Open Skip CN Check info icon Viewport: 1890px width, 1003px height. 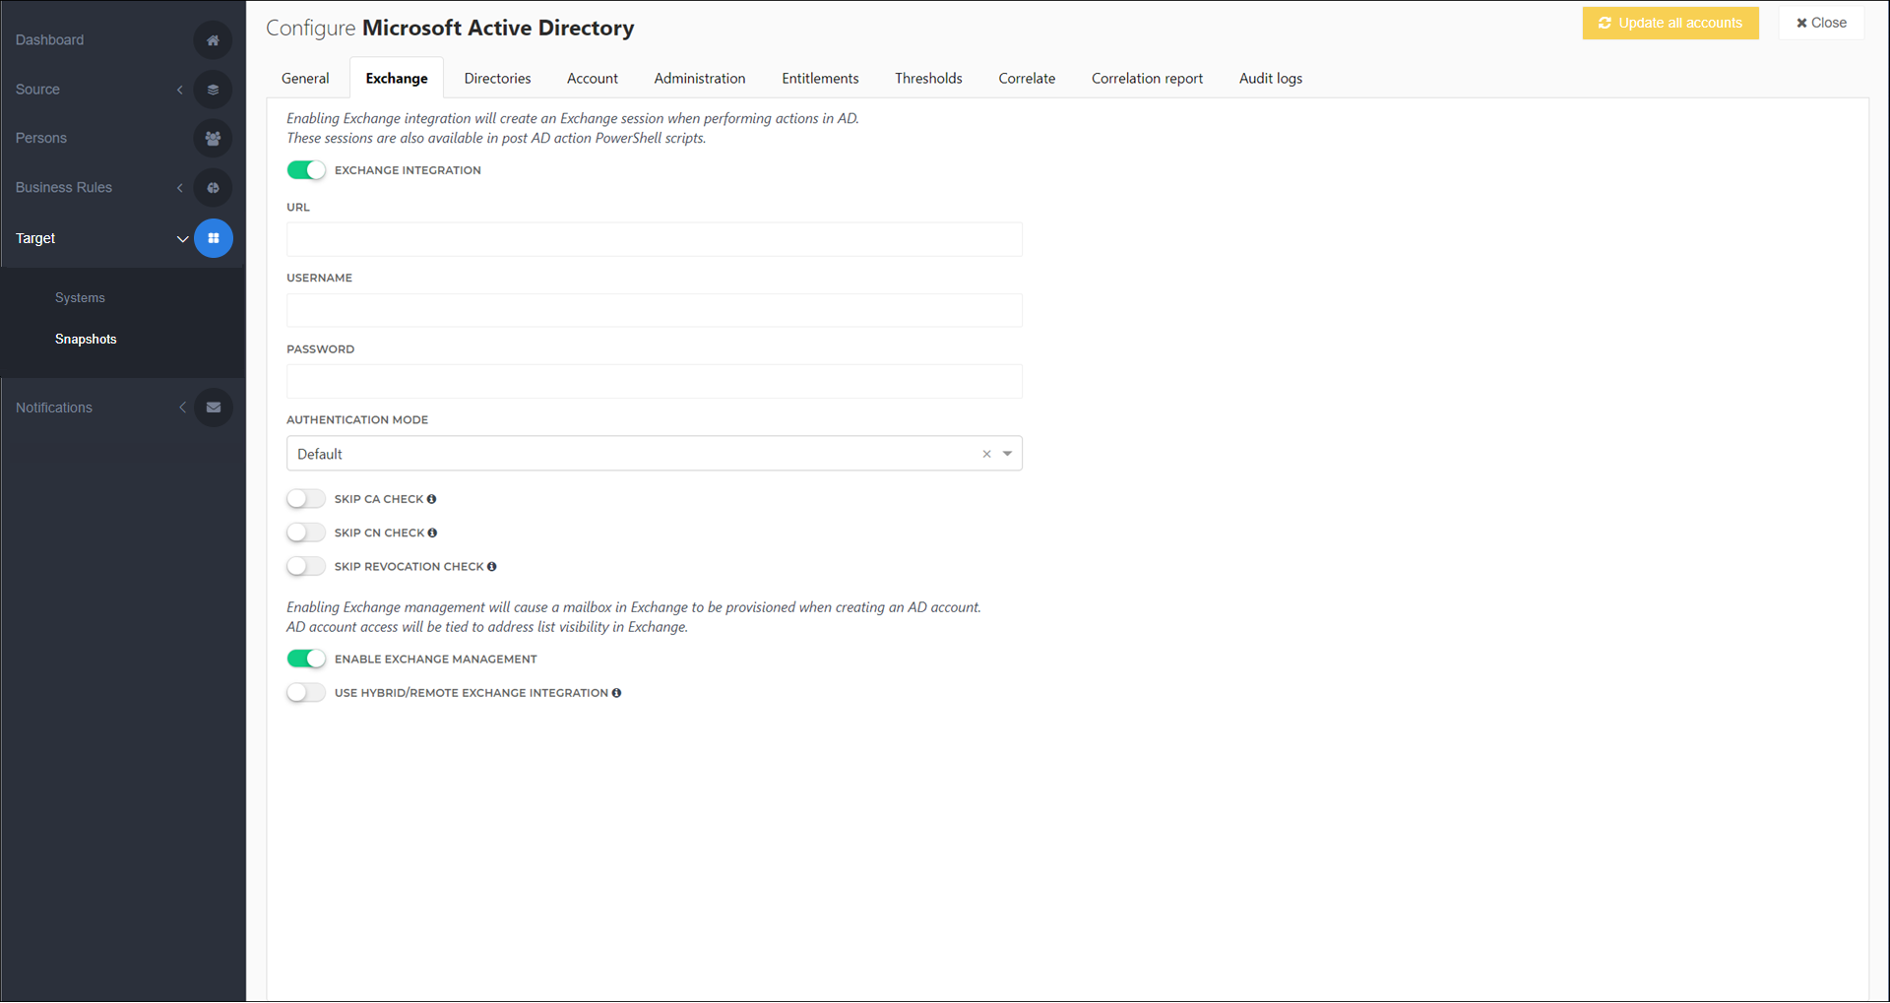432,533
